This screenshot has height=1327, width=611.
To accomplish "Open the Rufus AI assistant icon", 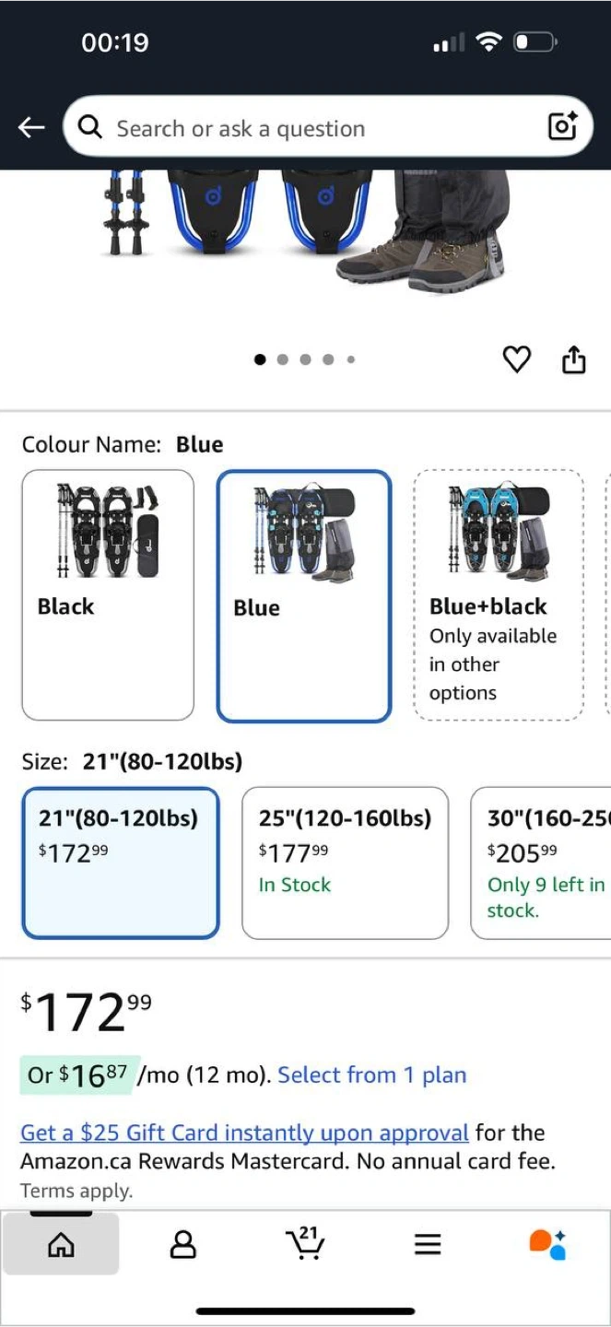I will click(548, 1244).
